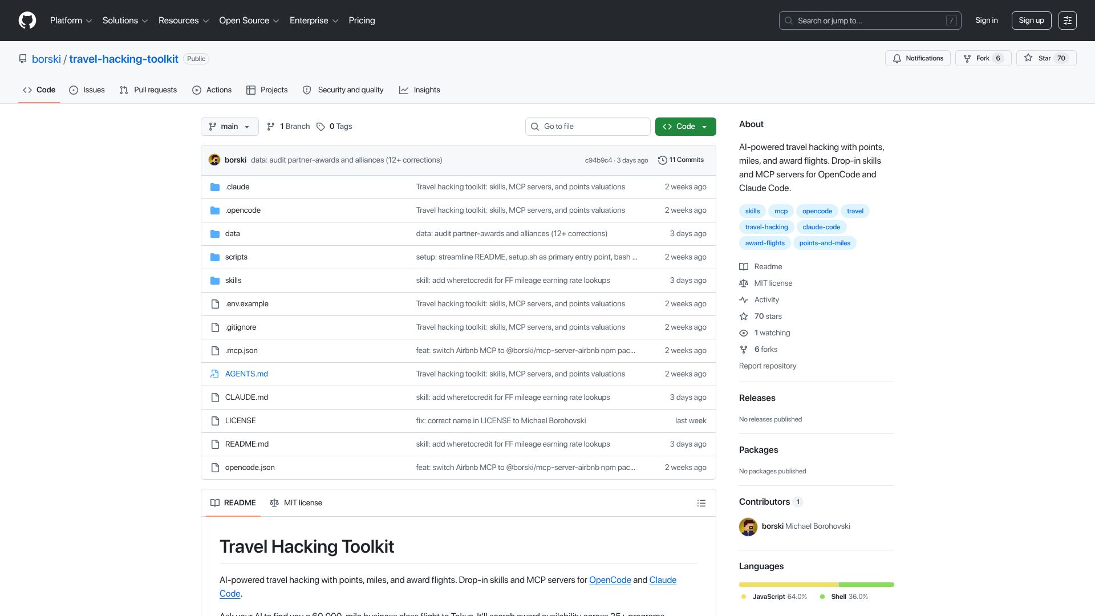Click the eye icon next to 1 watching

click(x=744, y=333)
